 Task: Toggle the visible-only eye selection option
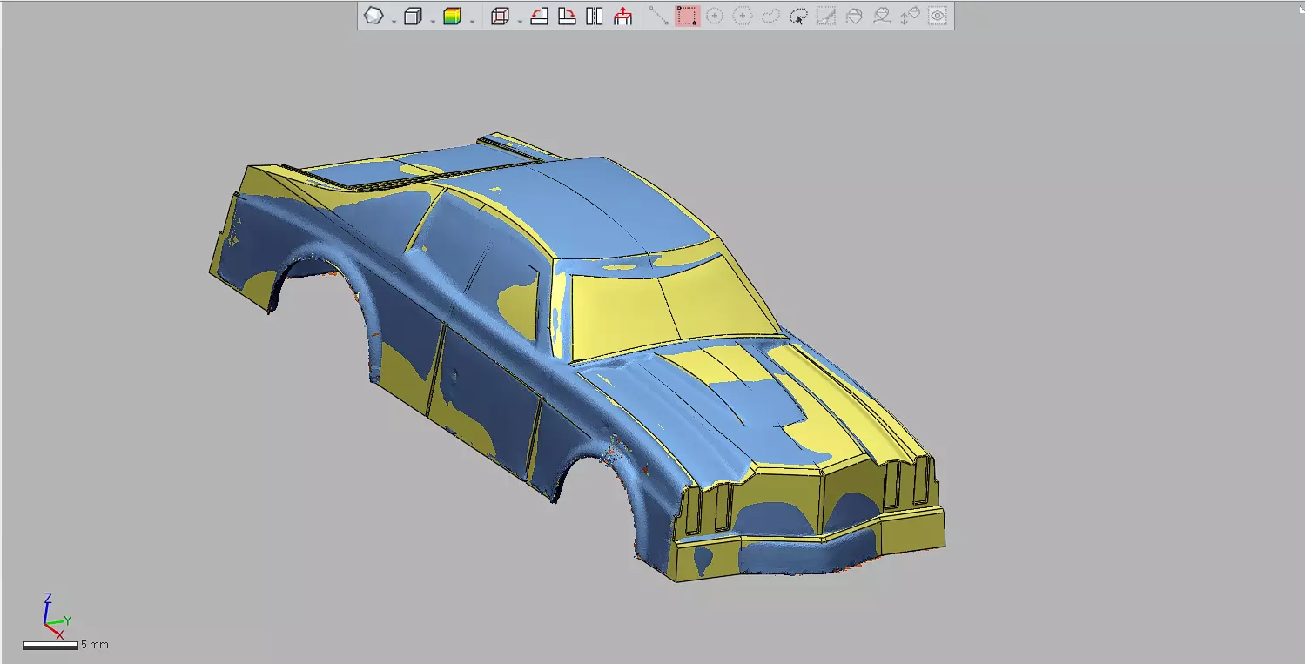click(938, 16)
